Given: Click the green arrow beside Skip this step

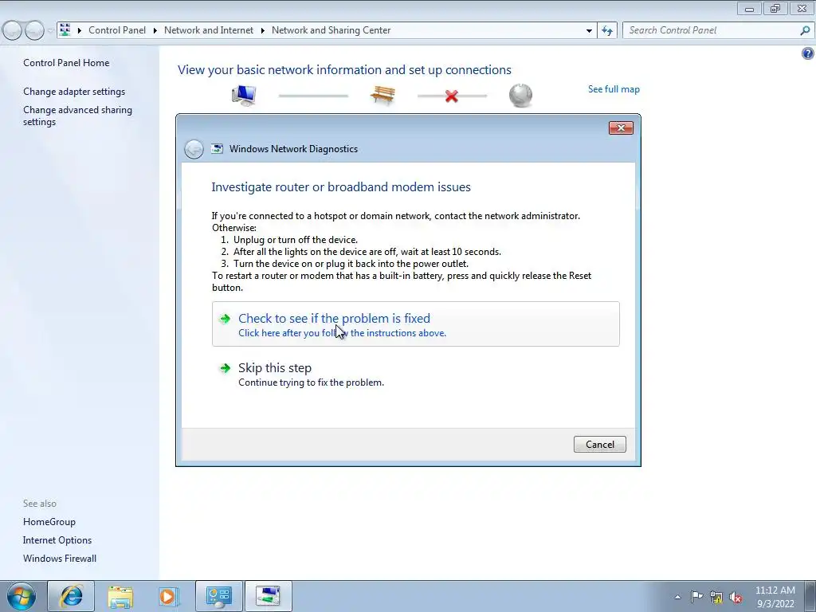Looking at the screenshot, I should (x=225, y=368).
